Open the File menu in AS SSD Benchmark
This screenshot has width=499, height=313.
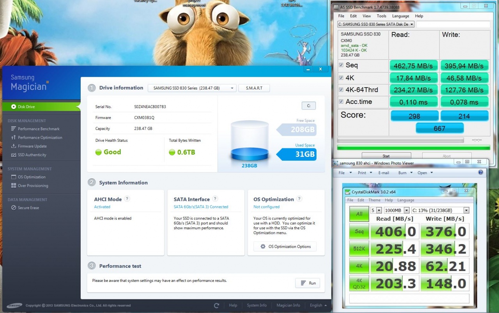click(x=341, y=16)
